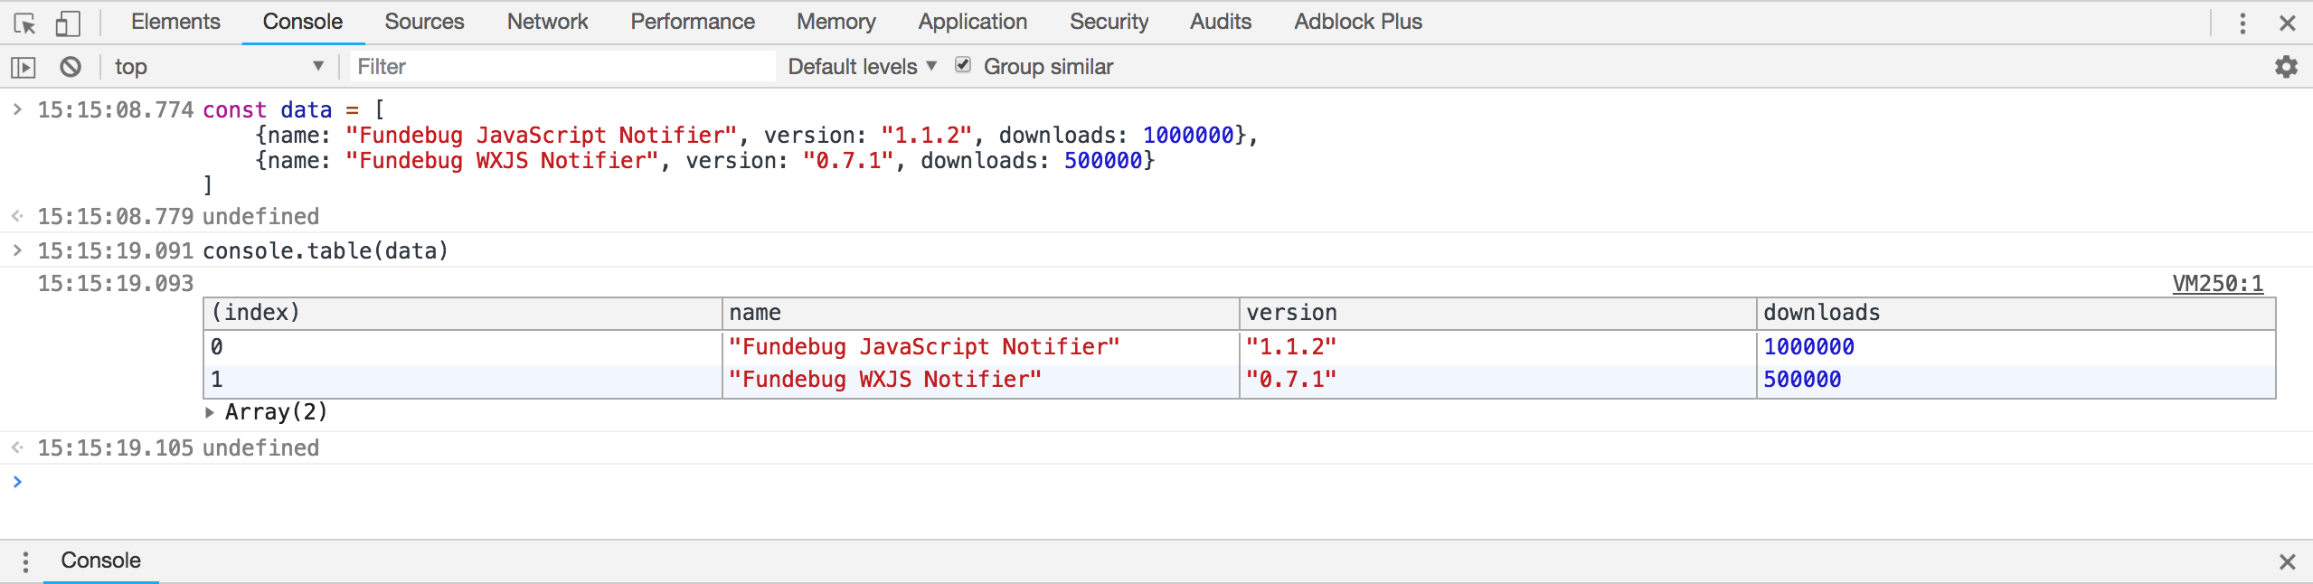Switch to the Elements tab
2313x584 pixels.
click(x=175, y=22)
